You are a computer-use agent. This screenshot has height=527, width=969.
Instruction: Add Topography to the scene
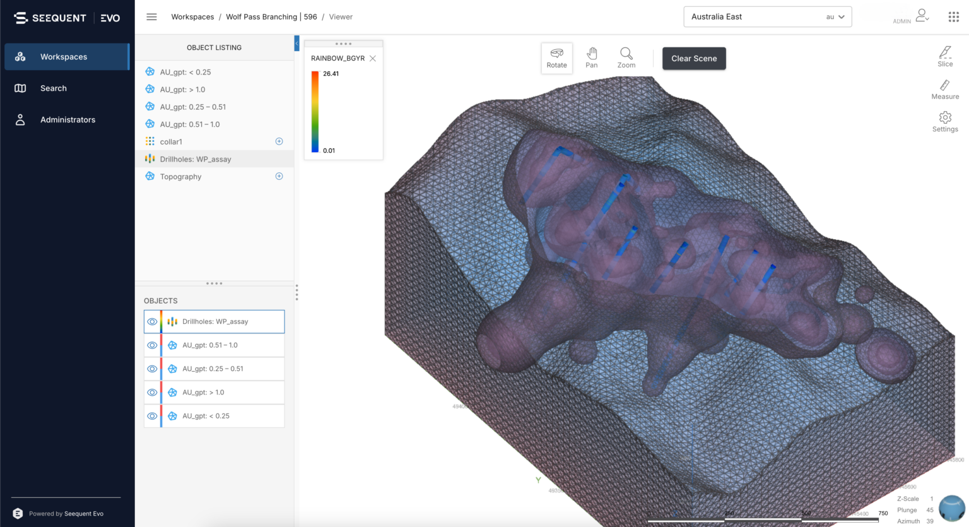[279, 176]
